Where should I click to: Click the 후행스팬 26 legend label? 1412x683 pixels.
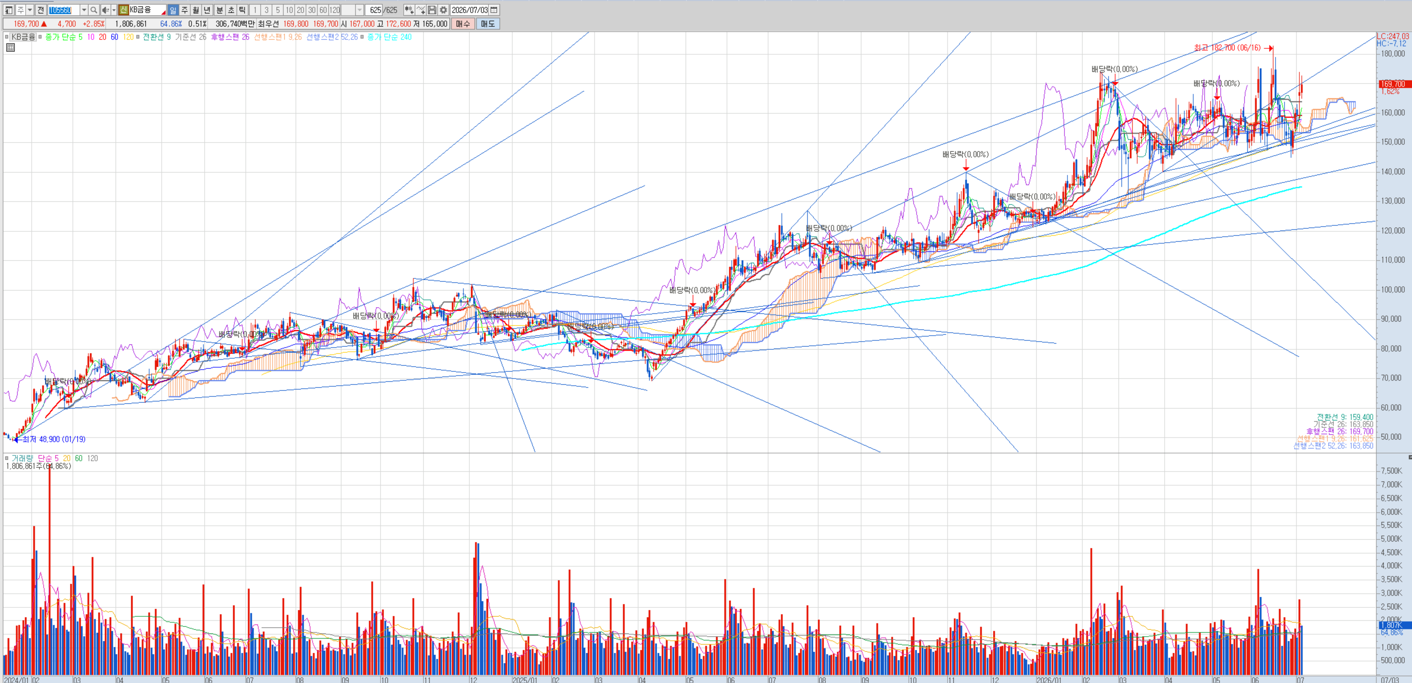(230, 37)
